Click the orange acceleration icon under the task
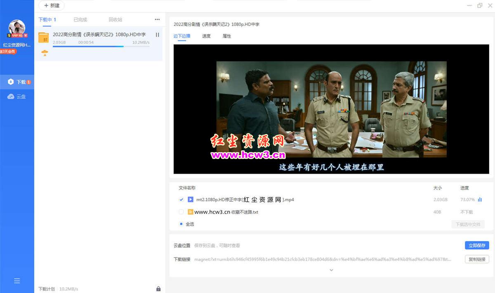 45,53
